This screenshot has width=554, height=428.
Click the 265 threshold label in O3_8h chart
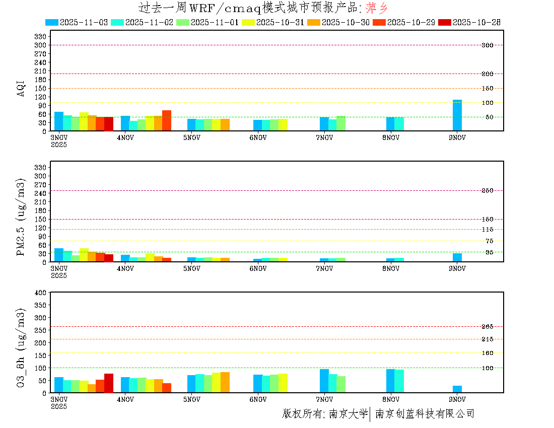click(x=487, y=327)
